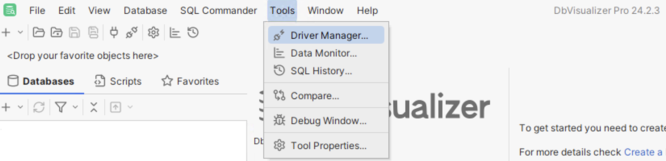This screenshot has width=666, height=161.
Task: Click the save-all diskettes icon
Action: point(93,32)
